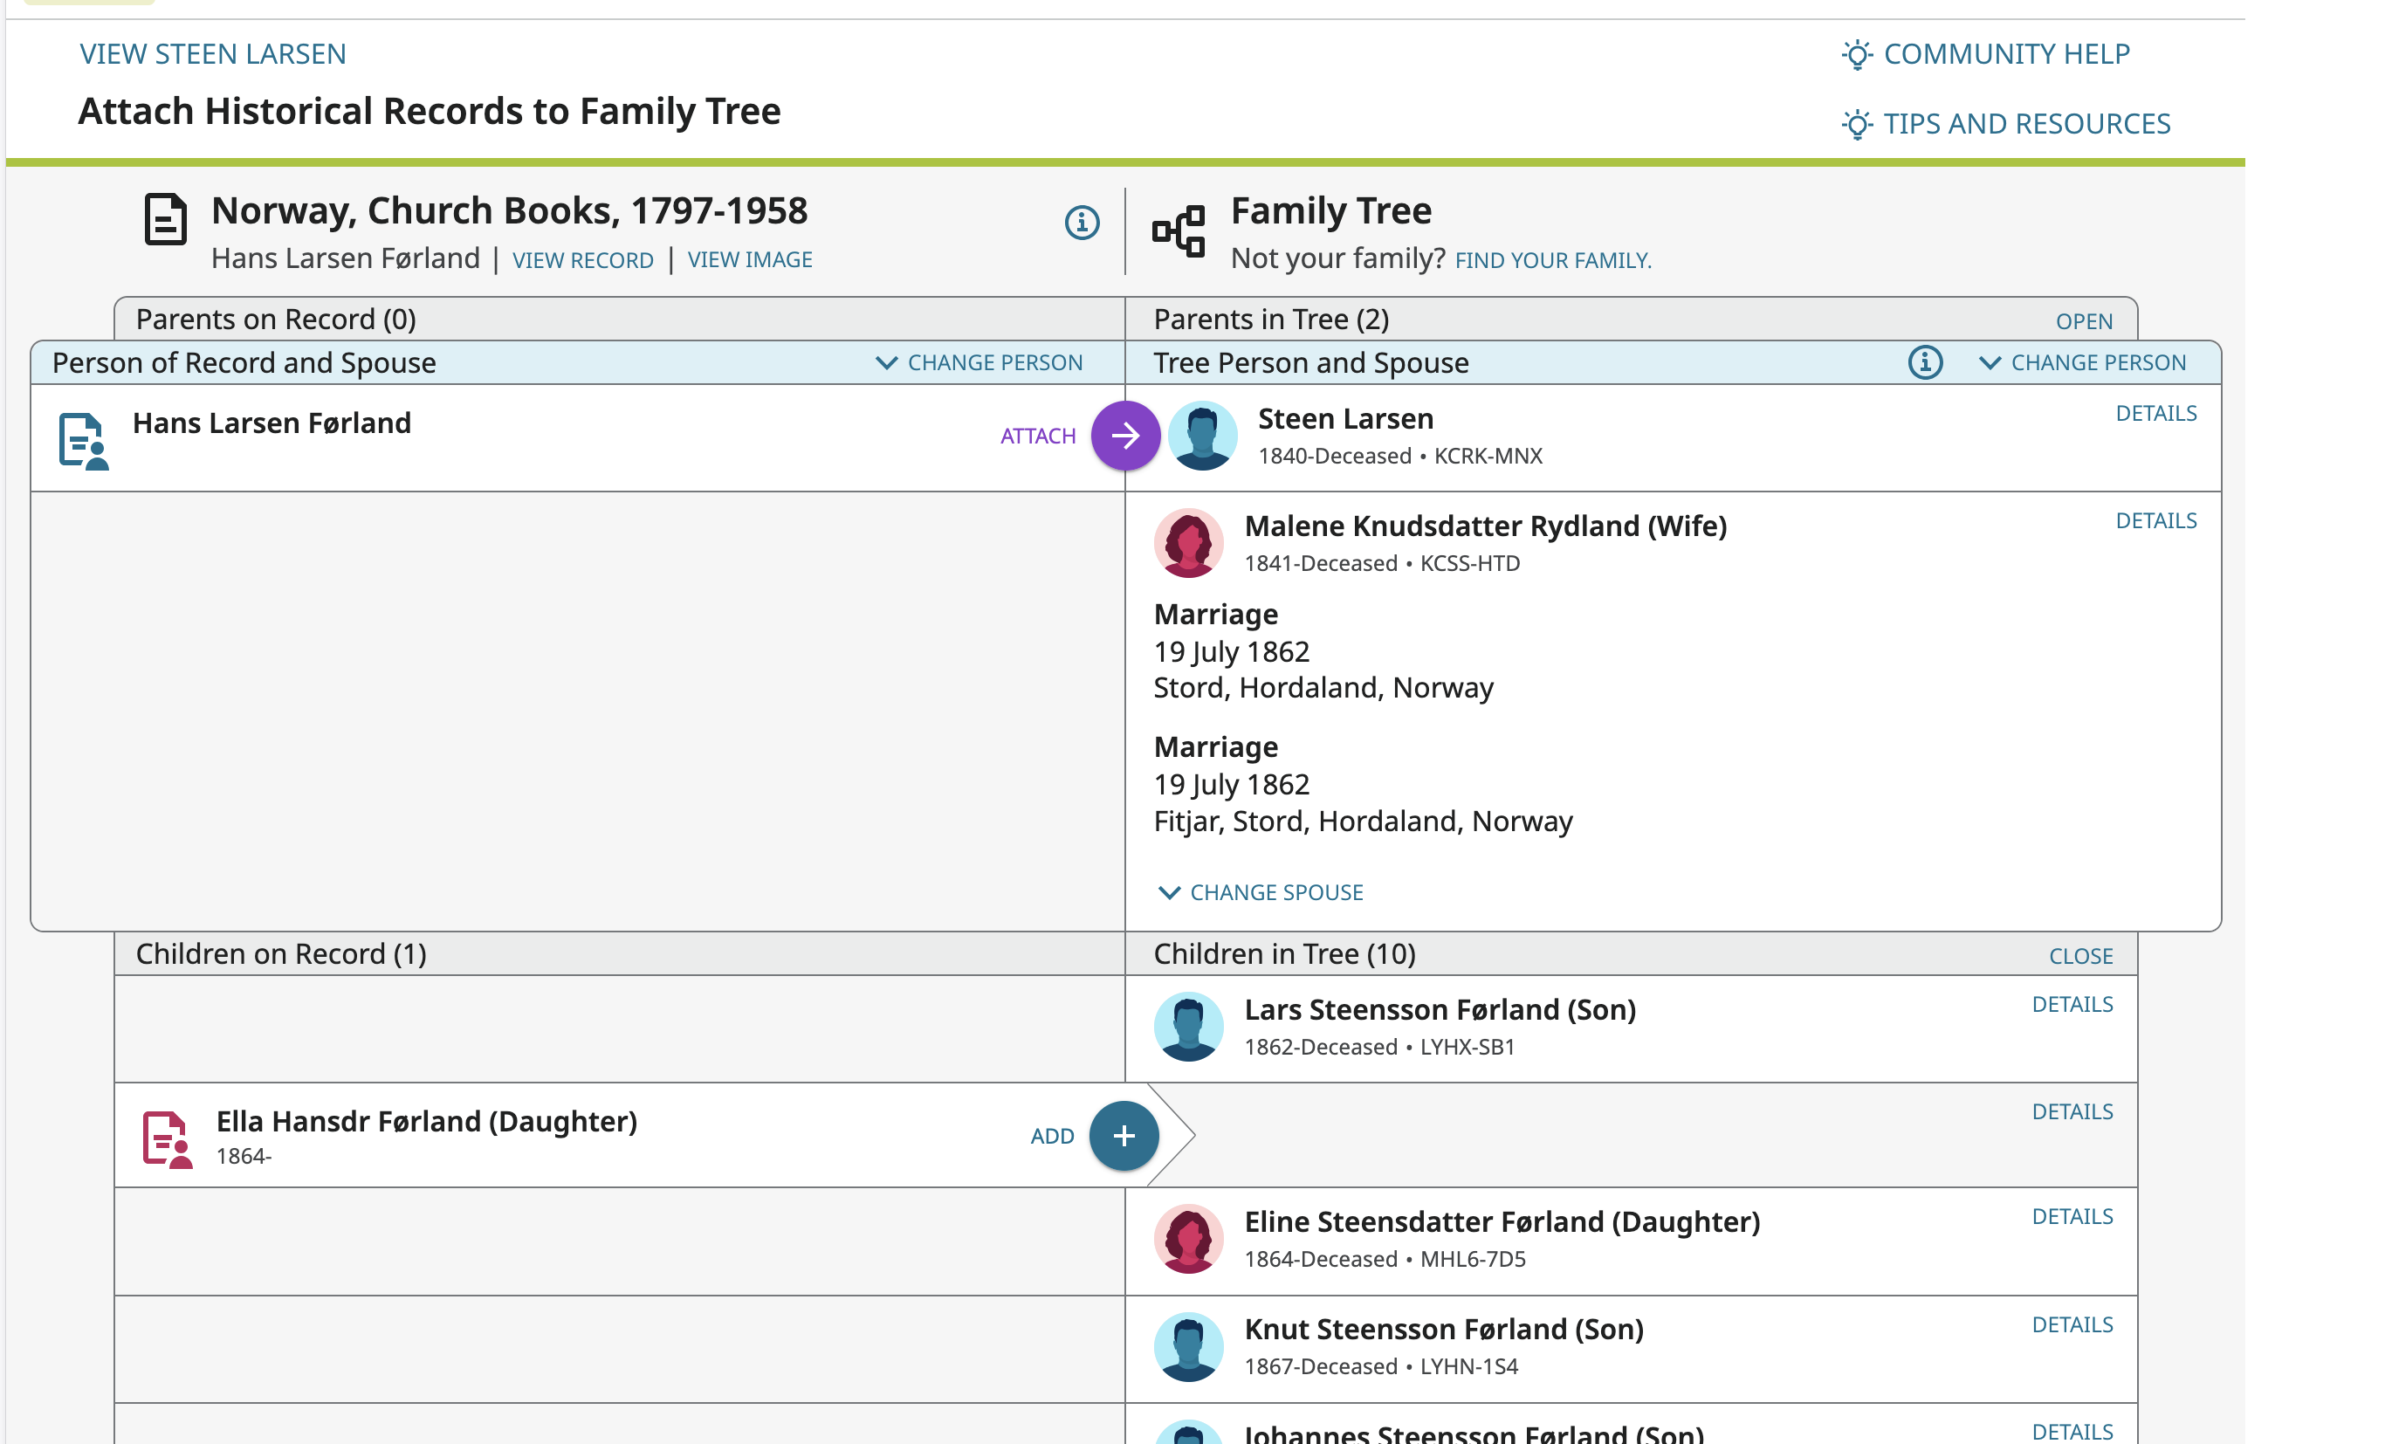Open the View Image link
Image resolution: width=2392 pixels, height=1444 pixels.
(749, 260)
